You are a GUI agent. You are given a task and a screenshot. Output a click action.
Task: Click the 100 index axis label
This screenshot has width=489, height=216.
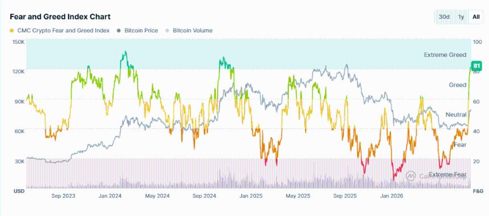(477, 41)
